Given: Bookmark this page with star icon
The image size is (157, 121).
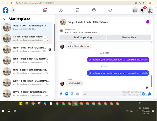Looking at the screenshot, I should tap(144, 3).
